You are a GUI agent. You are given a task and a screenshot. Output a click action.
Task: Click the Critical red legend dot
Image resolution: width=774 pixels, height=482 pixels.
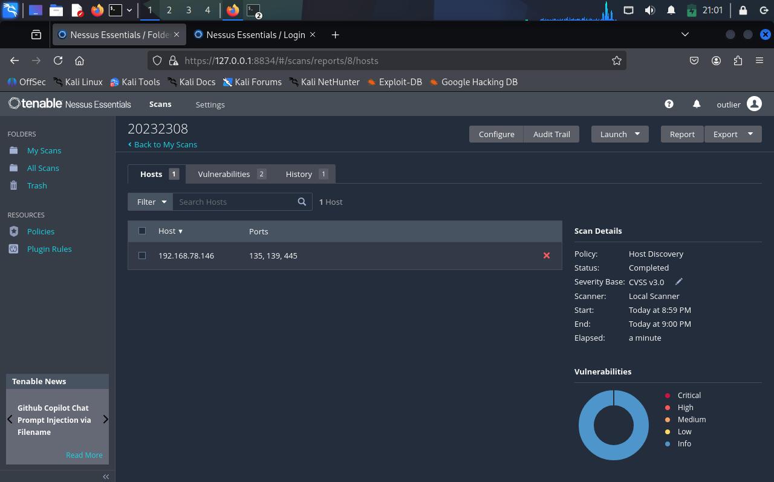point(668,396)
